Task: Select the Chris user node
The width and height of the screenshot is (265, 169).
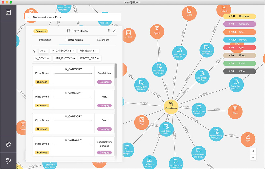Action: coord(235,111)
